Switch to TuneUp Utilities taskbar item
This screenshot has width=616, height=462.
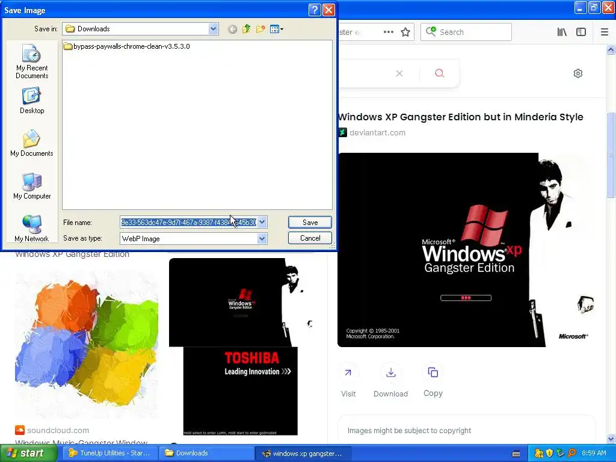[x=109, y=454]
